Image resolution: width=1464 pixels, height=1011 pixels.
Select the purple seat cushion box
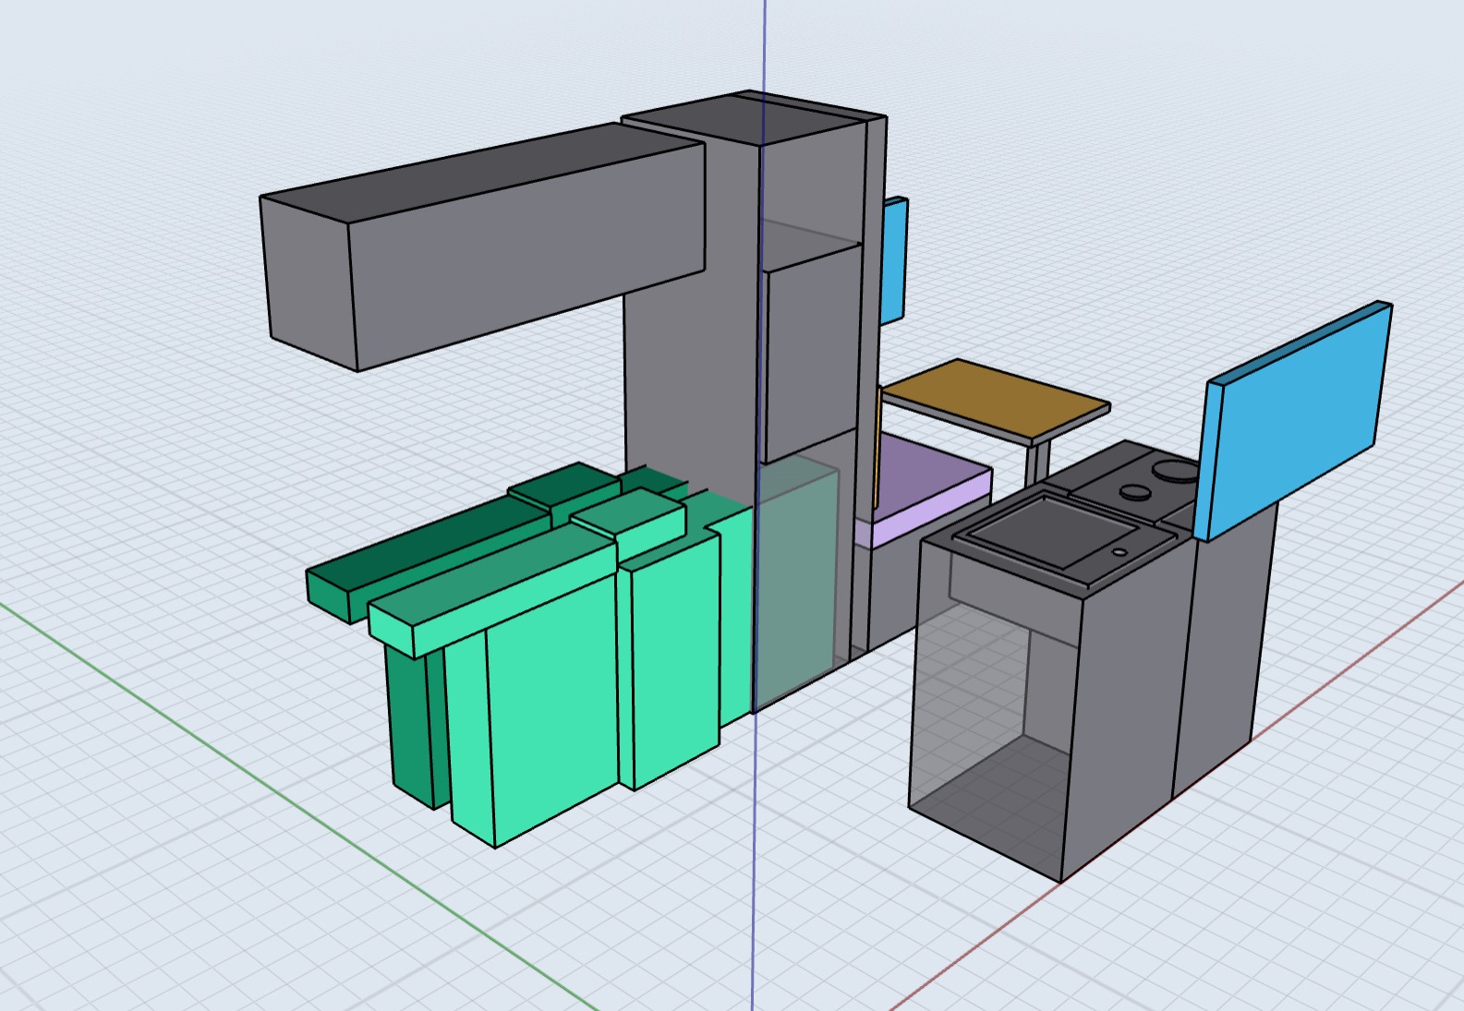pyautogui.click(x=928, y=489)
